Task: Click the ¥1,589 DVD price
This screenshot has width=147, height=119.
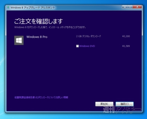Action: (x=126, y=46)
